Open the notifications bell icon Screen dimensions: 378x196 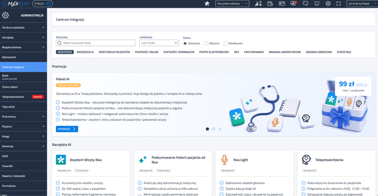tap(317, 4)
